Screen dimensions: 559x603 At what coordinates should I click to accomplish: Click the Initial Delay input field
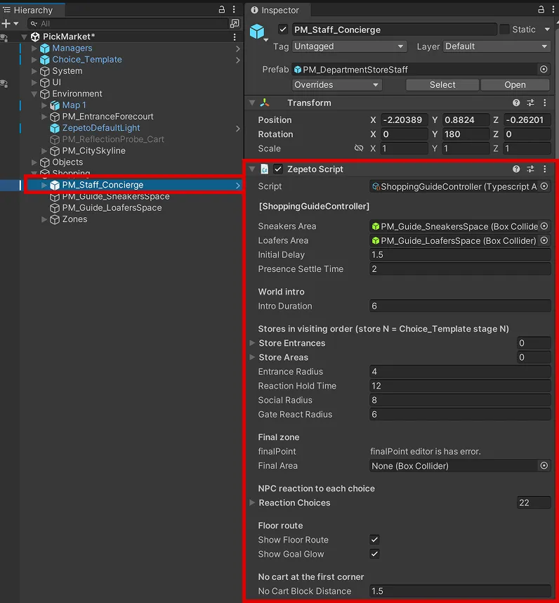(460, 254)
